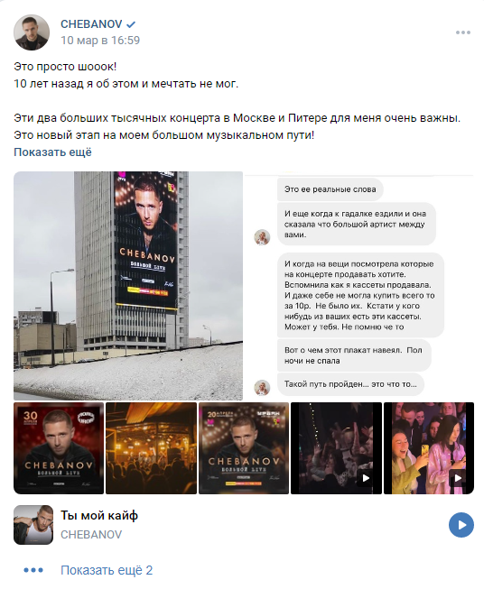Open the CHEBANOV artist link under song title
This screenshot has height=589, width=484.
tap(91, 535)
